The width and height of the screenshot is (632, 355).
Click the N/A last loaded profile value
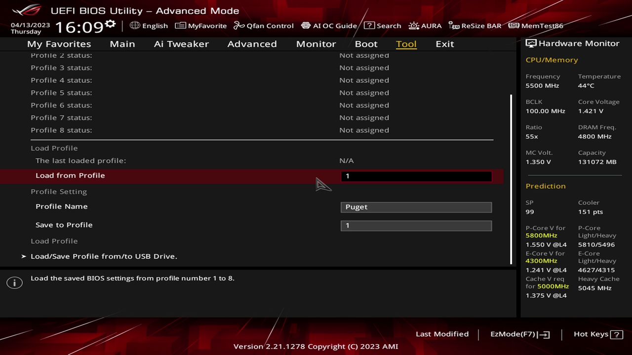347,161
